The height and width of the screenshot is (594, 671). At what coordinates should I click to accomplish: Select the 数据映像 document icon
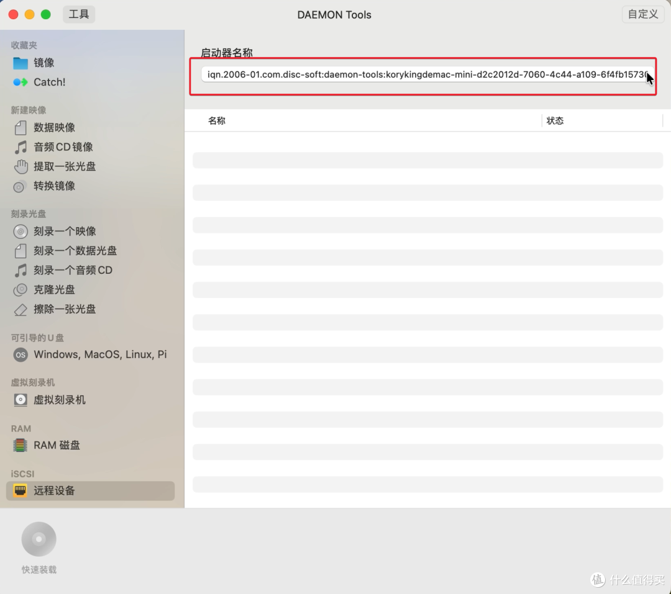click(x=20, y=127)
